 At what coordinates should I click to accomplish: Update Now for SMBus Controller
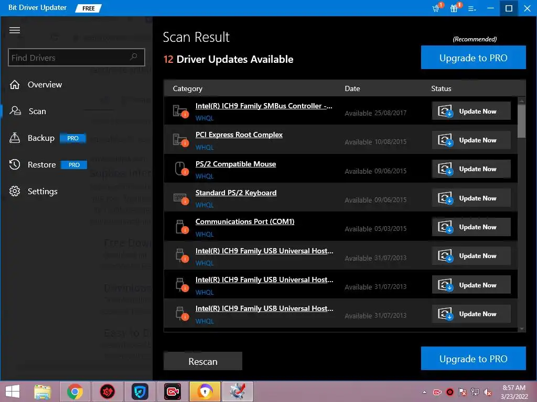[471, 111]
